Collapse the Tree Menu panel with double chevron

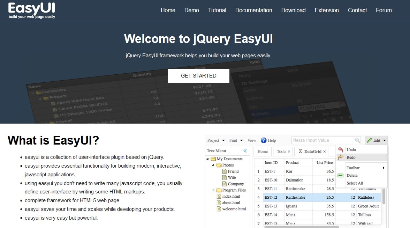pos(245,151)
